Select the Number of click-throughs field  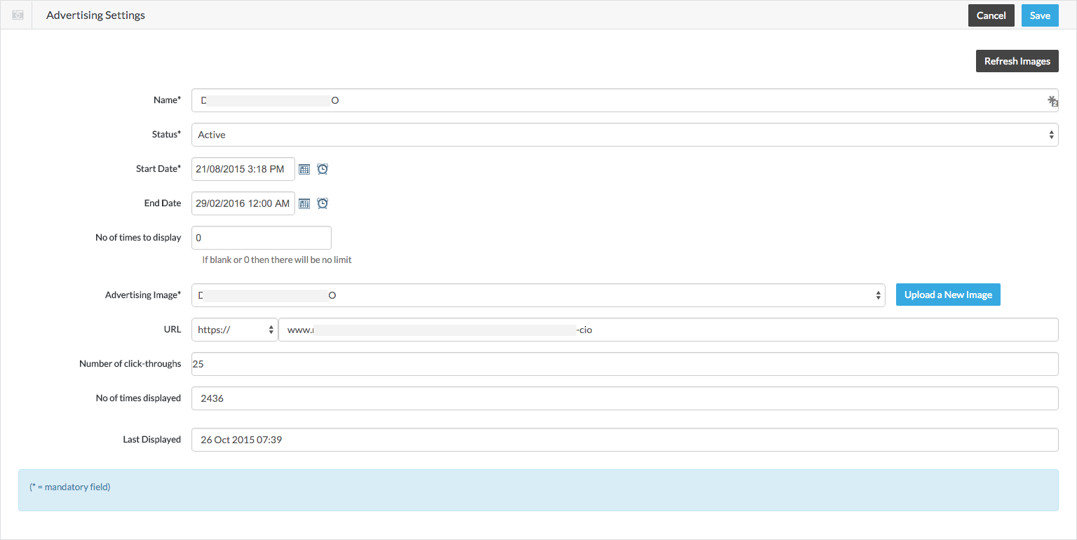click(624, 363)
